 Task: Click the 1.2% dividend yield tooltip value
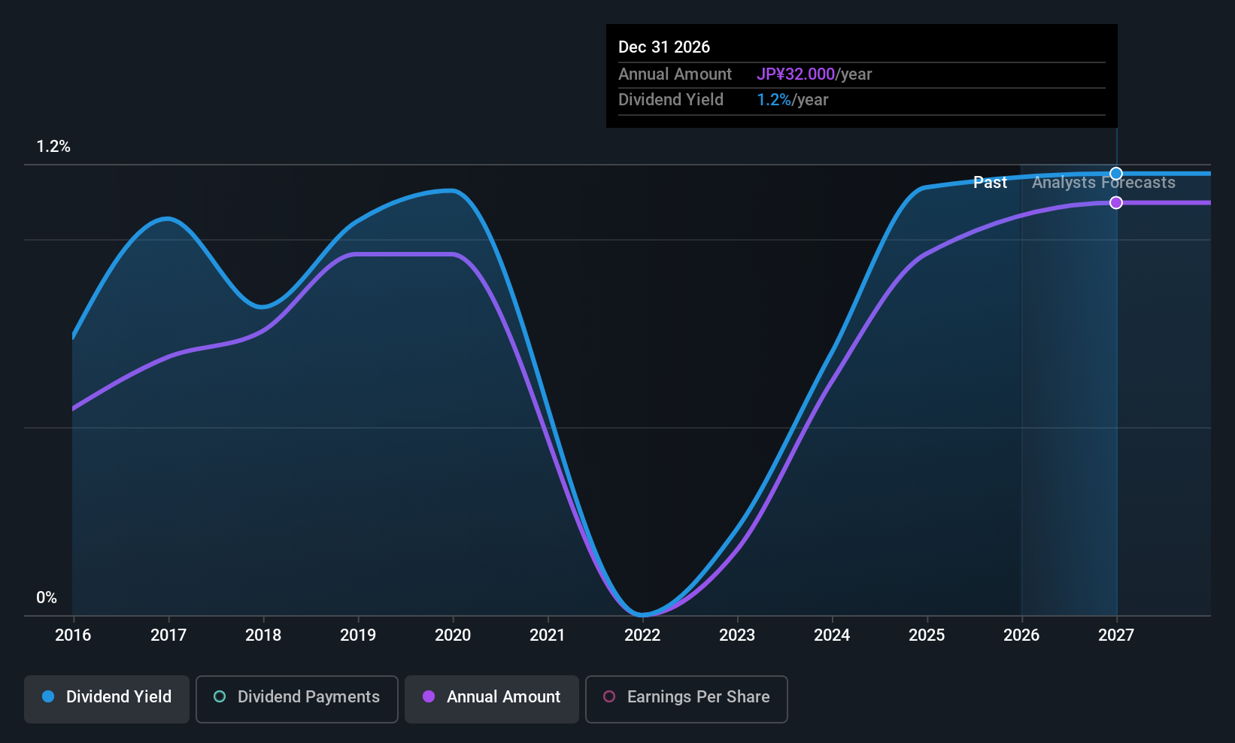pyautogui.click(x=774, y=100)
